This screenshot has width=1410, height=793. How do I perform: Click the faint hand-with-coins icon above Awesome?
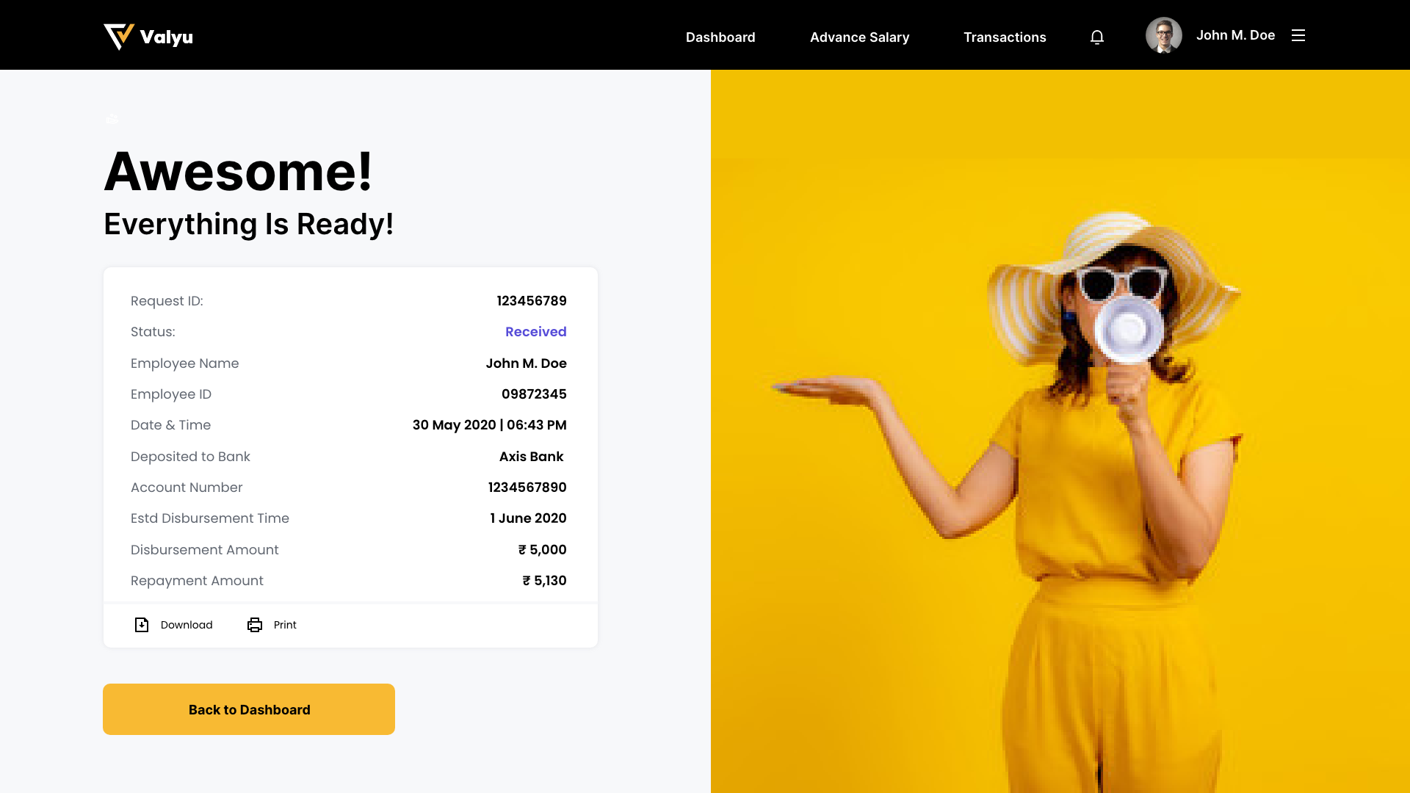click(x=112, y=119)
